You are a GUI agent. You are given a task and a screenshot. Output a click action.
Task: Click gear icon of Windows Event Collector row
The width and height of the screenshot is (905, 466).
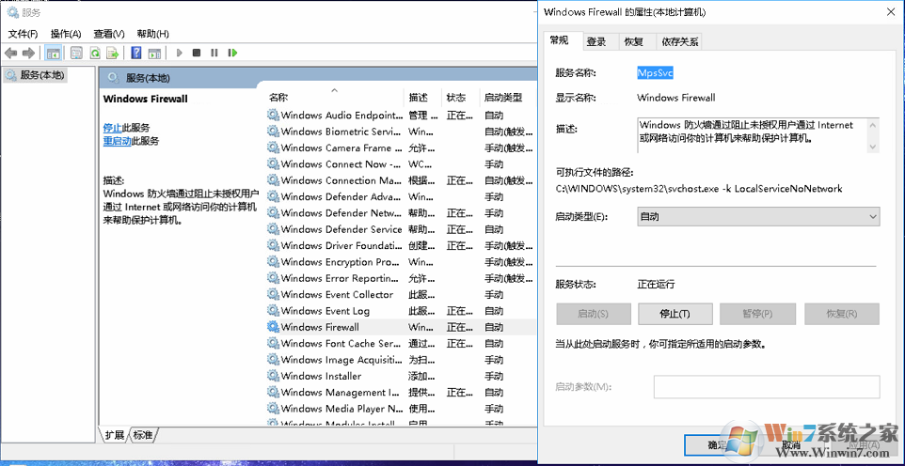pyautogui.click(x=273, y=294)
